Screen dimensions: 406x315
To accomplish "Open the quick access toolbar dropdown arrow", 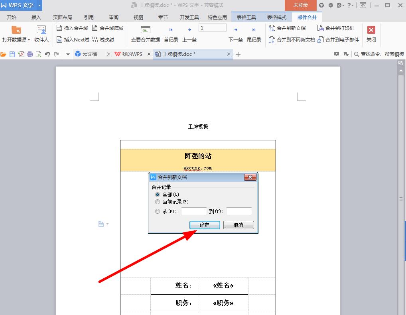I will pos(68,54).
